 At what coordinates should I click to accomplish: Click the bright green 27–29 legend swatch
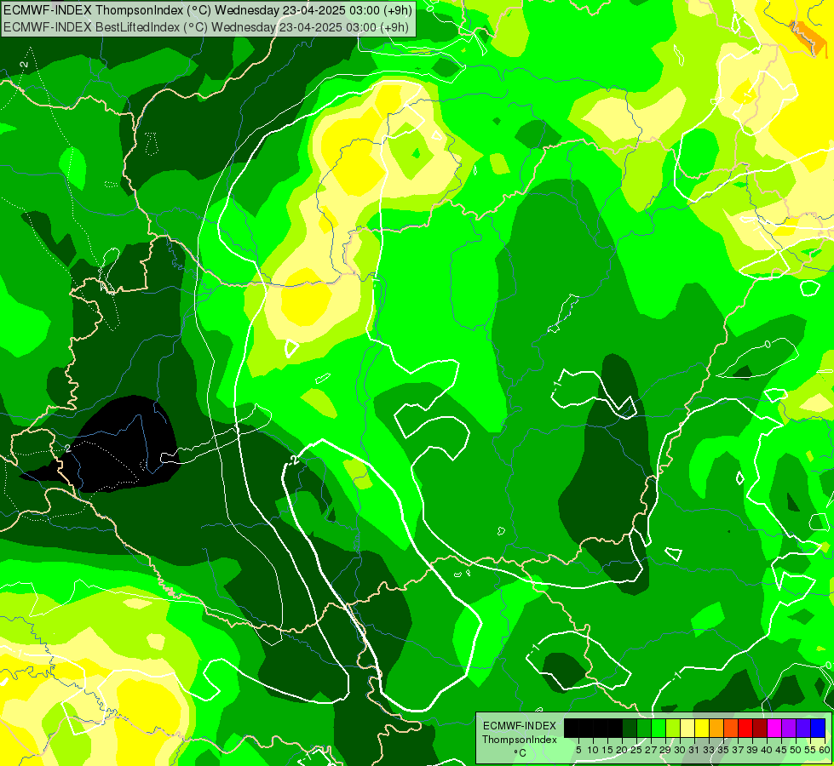pyautogui.click(x=659, y=728)
